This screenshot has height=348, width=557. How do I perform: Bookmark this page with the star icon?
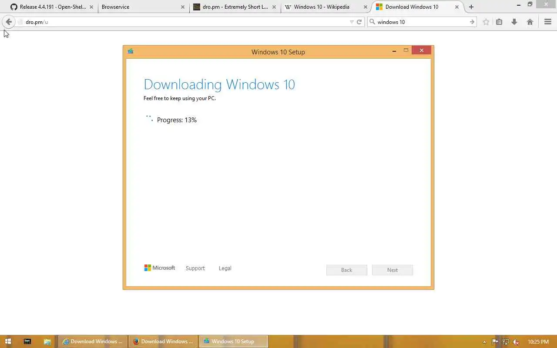click(x=486, y=22)
